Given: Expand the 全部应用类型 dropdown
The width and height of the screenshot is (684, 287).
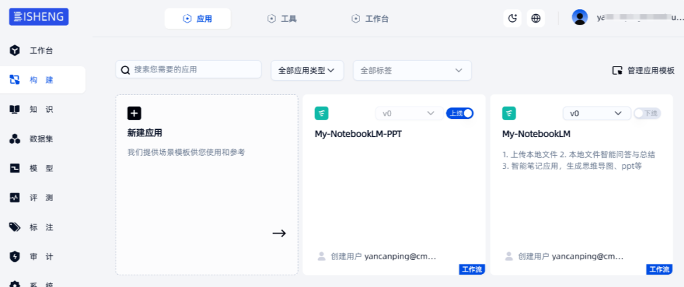Looking at the screenshot, I should click(307, 70).
